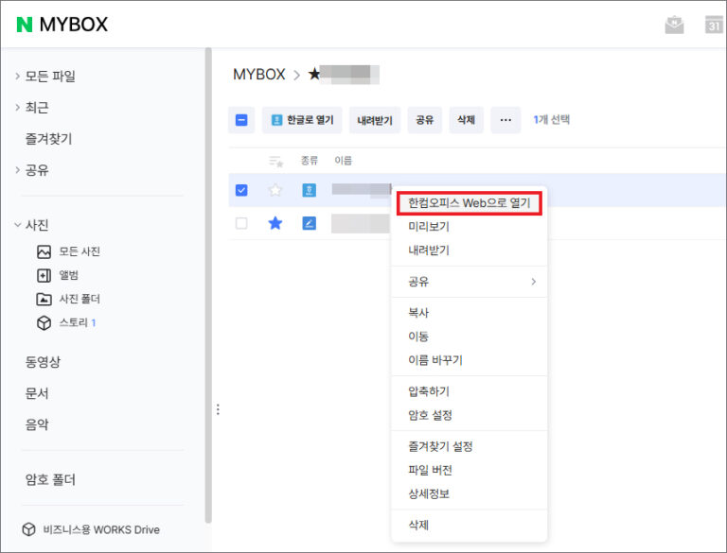Check the second file's checkbox

pyautogui.click(x=241, y=223)
